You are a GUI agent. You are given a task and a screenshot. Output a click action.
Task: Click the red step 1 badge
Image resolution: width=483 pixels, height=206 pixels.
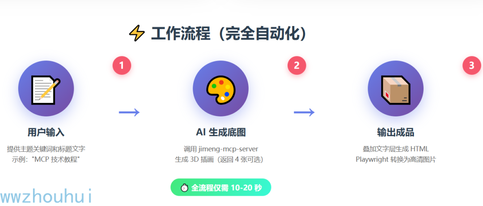pyautogui.click(x=122, y=65)
